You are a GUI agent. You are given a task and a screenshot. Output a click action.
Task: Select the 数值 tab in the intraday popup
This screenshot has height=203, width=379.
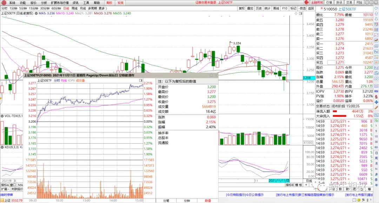point(208,201)
